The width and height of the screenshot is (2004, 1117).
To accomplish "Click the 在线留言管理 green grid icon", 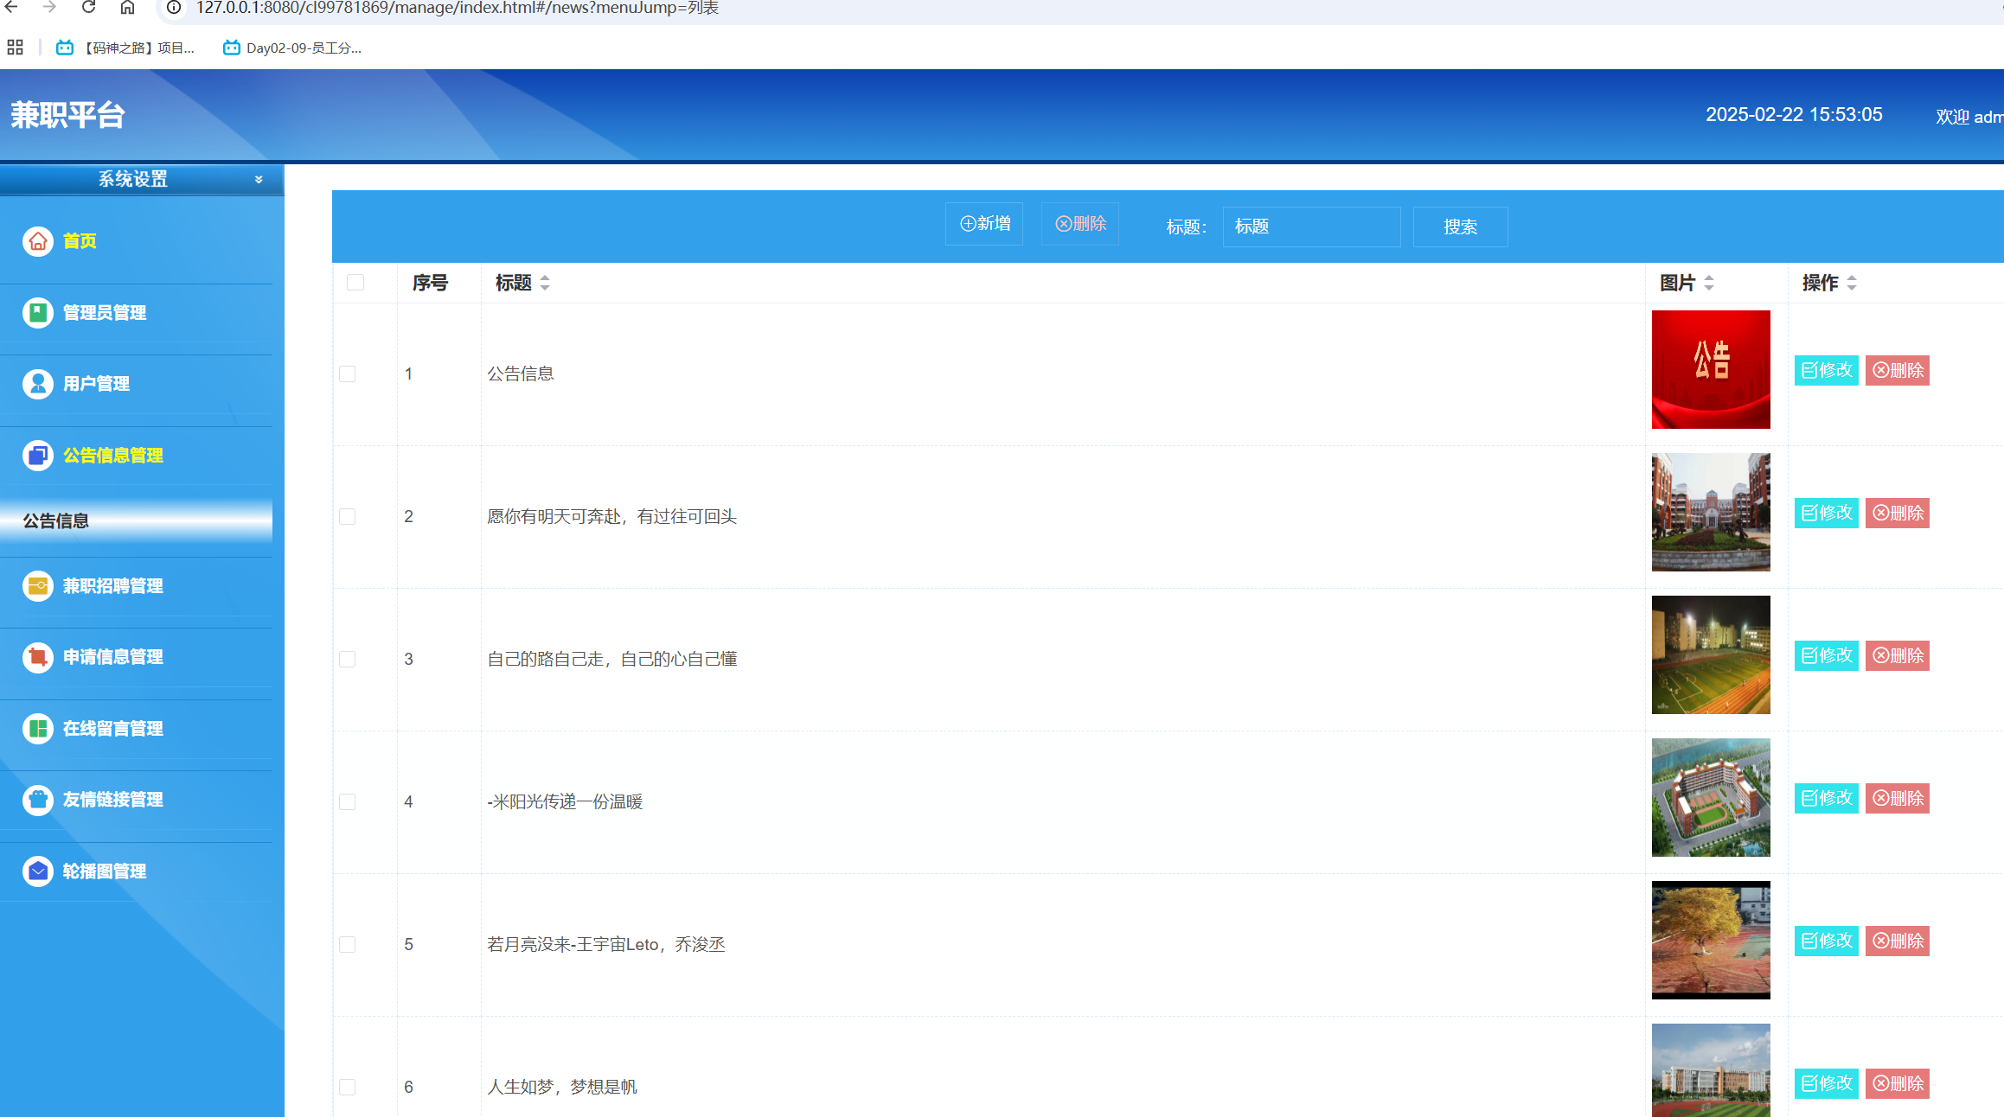I will [38, 728].
